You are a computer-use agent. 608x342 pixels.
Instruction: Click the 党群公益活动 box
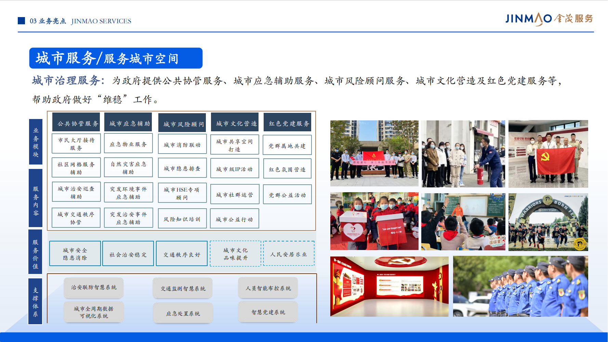tap(287, 195)
